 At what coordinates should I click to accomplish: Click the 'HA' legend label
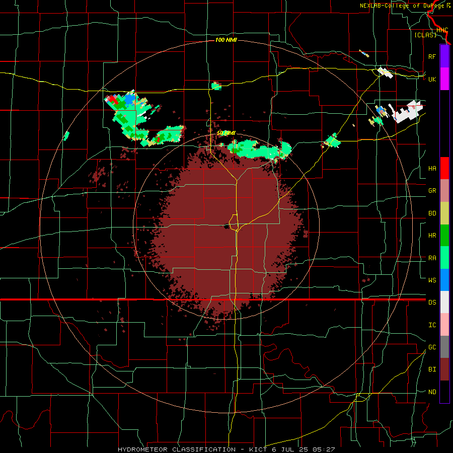coord(432,168)
